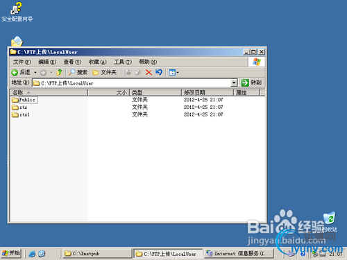347x260 pixels.
Task: Click the Go (转到) button
Action: [x=251, y=83]
